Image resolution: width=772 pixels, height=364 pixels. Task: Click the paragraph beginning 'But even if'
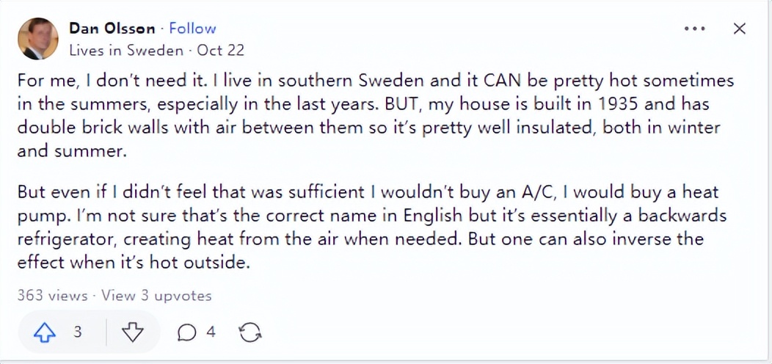pyautogui.click(x=367, y=227)
